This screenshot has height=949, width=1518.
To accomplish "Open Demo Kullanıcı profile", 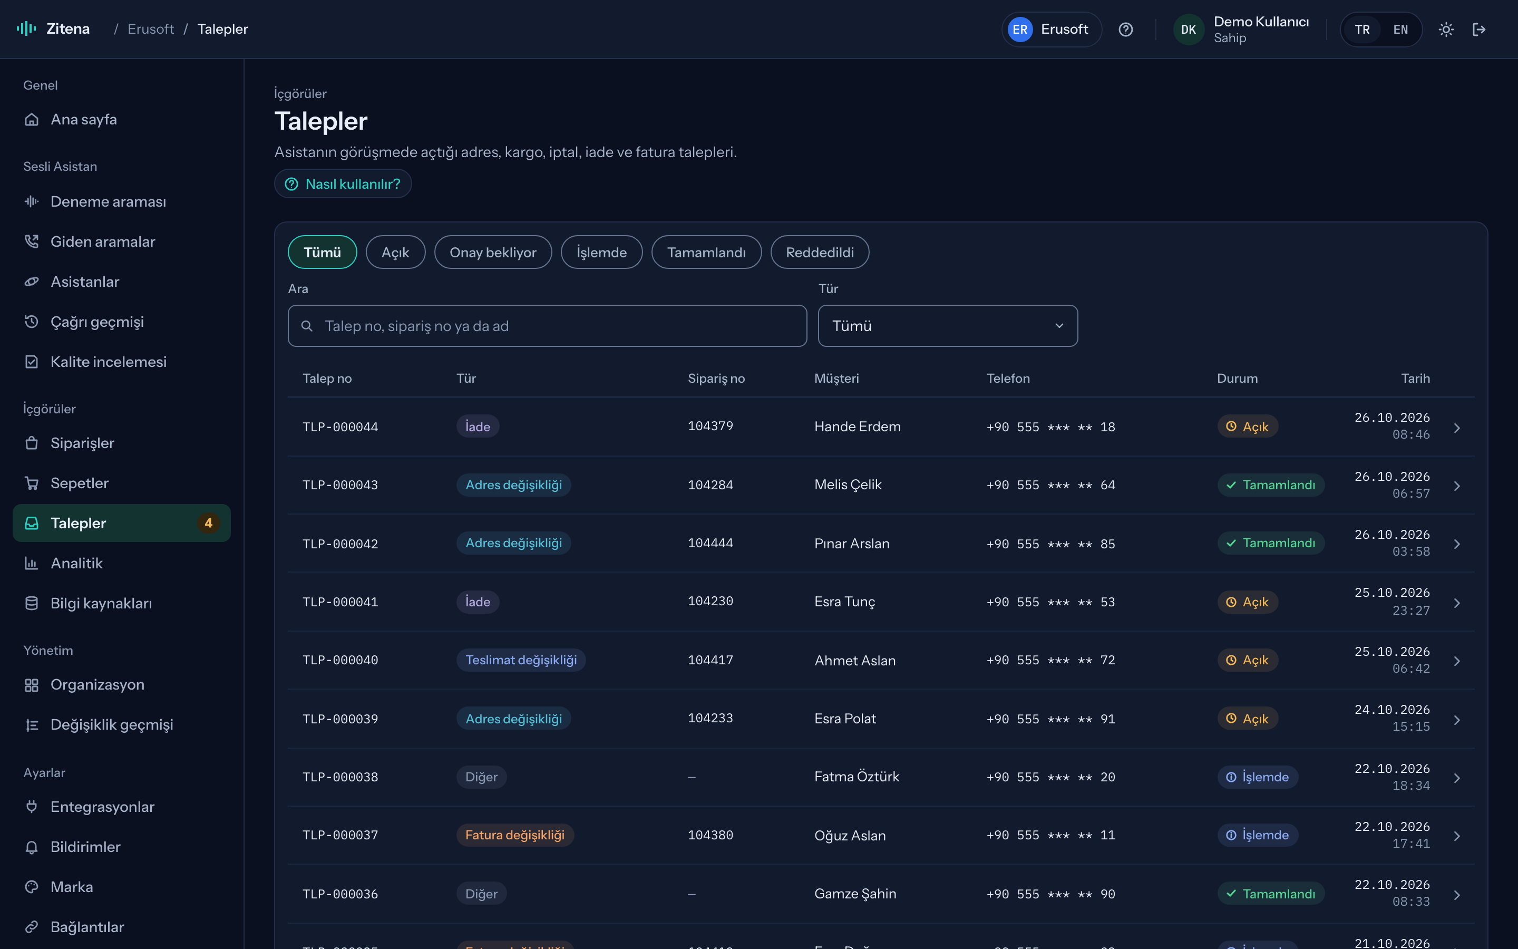I will coord(1241,30).
